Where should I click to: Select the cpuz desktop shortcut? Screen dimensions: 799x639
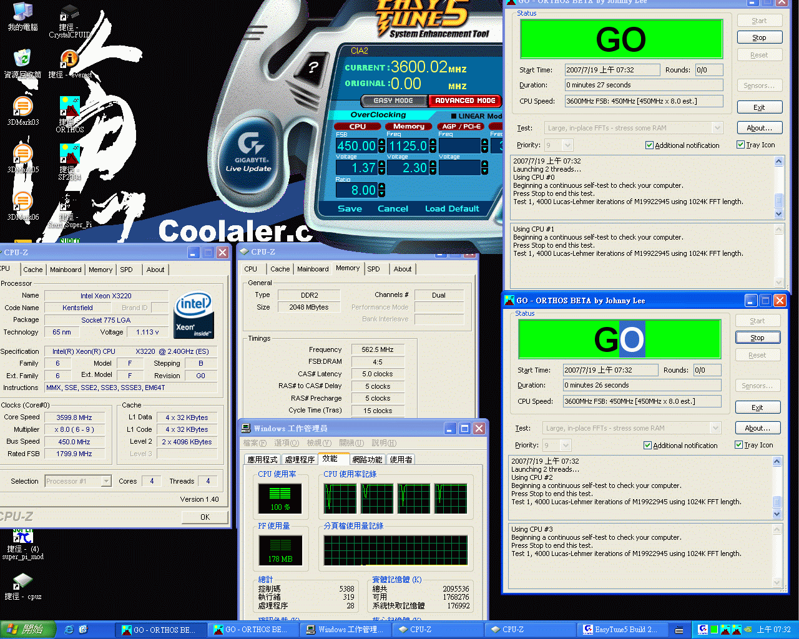point(22,587)
